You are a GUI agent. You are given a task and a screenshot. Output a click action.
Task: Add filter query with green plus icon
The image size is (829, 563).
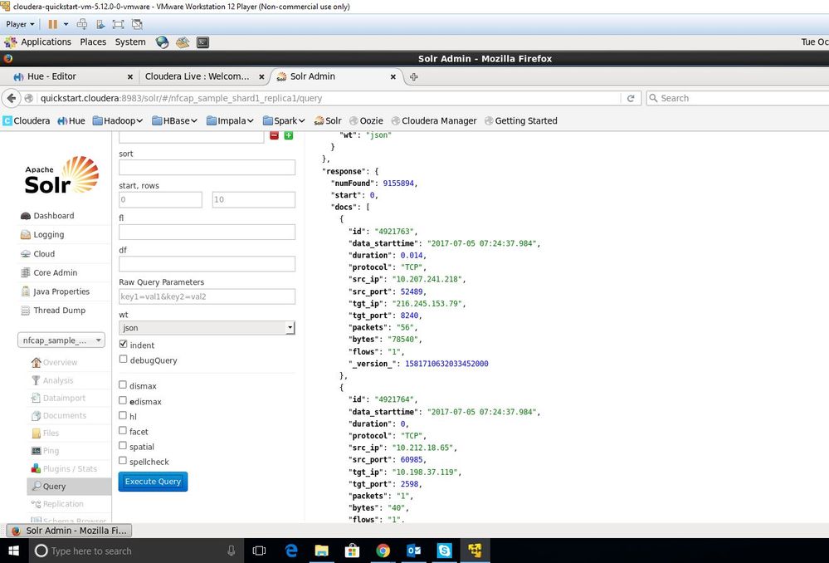[x=289, y=135]
